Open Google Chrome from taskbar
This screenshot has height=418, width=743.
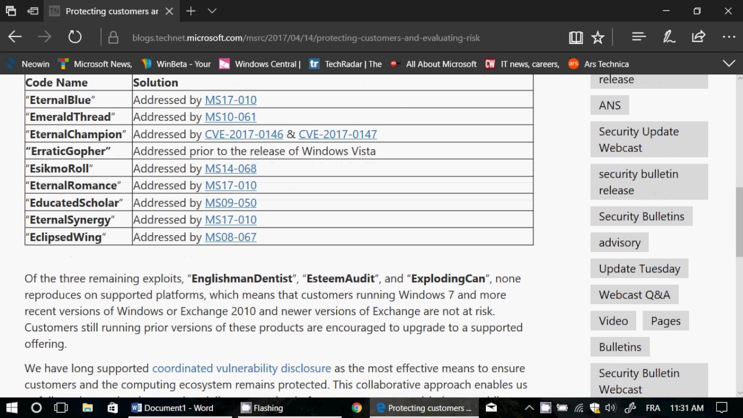coord(356,408)
